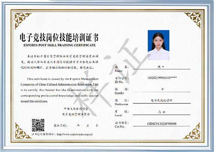Click the profession value 电子竞技运营师
The width and height of the screenshot is (214, 152).
tap(162, 100)
